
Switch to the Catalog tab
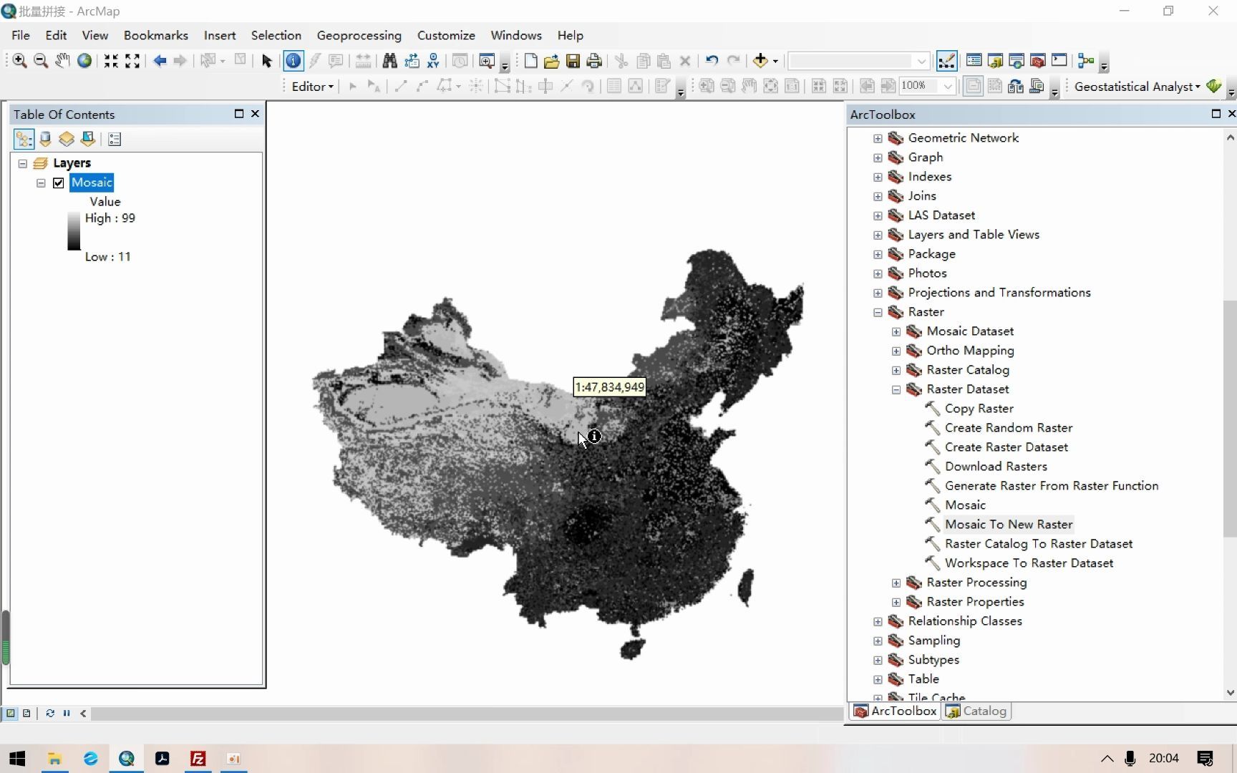pos(976,711)
